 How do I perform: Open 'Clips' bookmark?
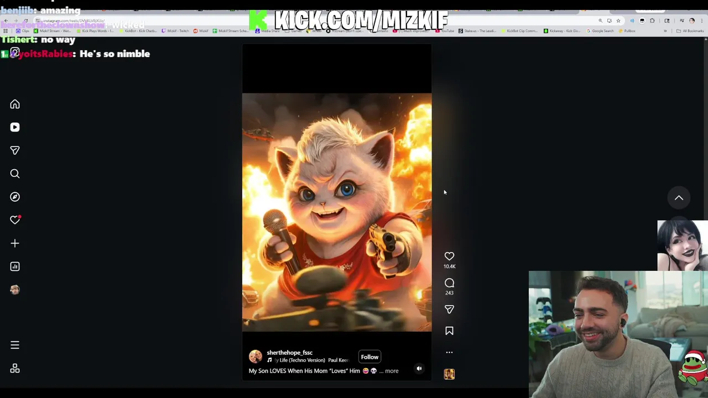point(22,31)
